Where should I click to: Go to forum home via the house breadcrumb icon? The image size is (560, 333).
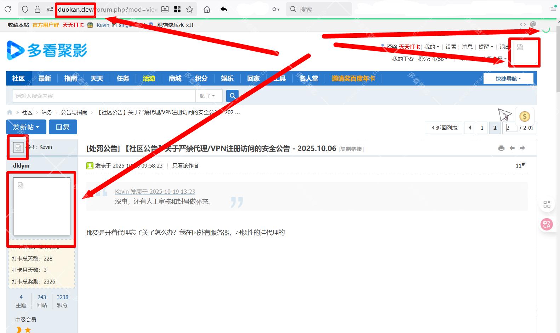point(10,112)
